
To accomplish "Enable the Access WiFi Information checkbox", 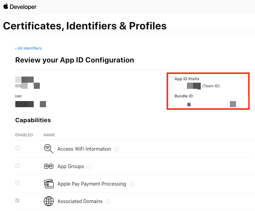I will [x=17, y=148].
